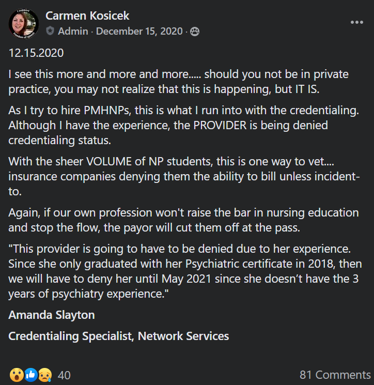Viewport: 374px width, 385px height.
Task: Open the December 15, 2020 timestamp
Action: point(139,31)
